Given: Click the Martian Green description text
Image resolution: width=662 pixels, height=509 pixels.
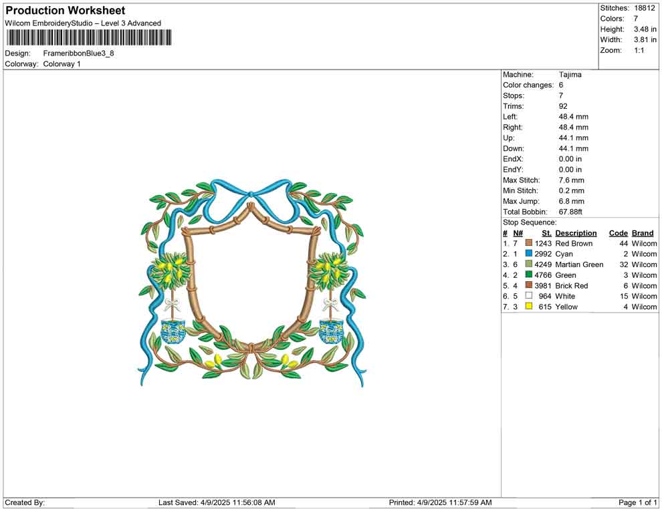Looking at the screenshot, I should pyautogui.click(x=579, y=265).
